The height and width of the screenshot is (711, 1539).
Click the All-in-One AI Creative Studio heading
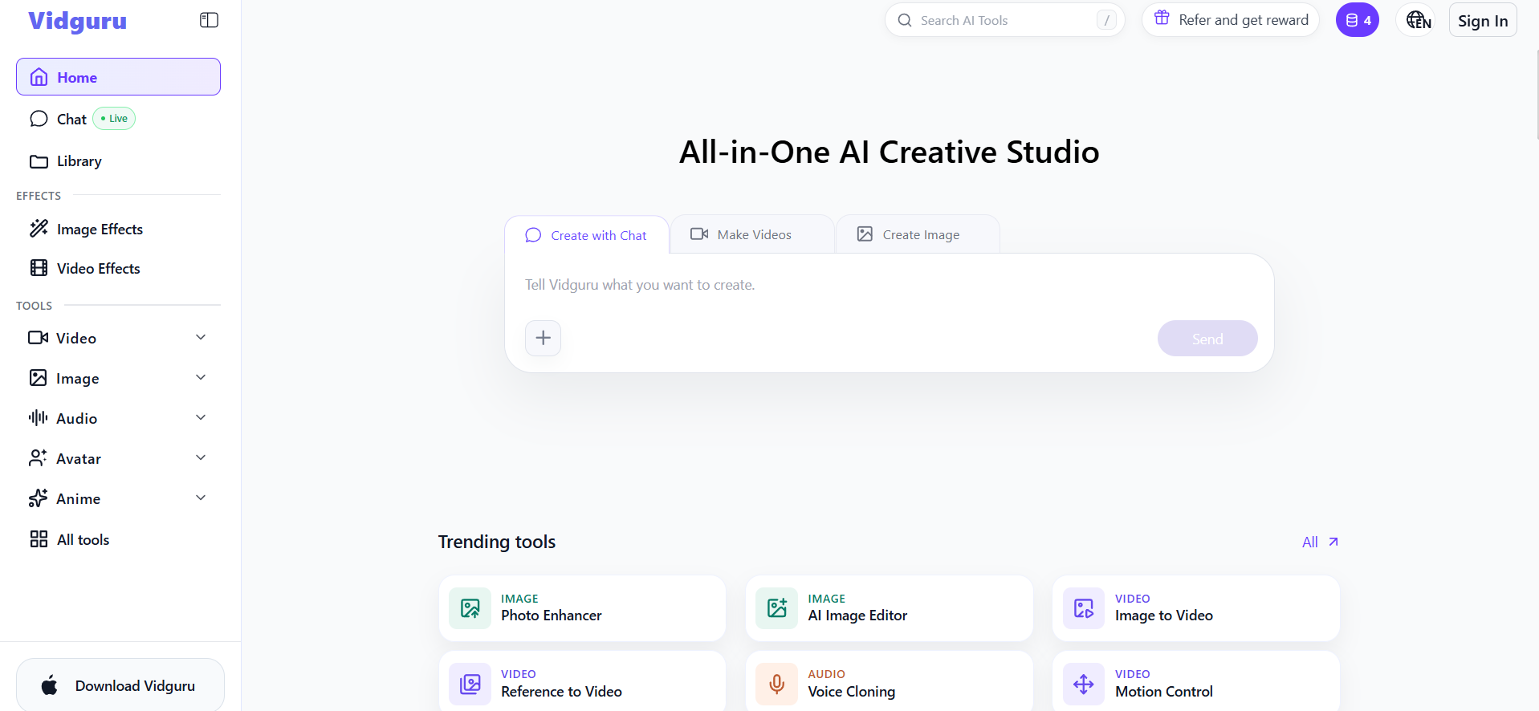[889, 152]
